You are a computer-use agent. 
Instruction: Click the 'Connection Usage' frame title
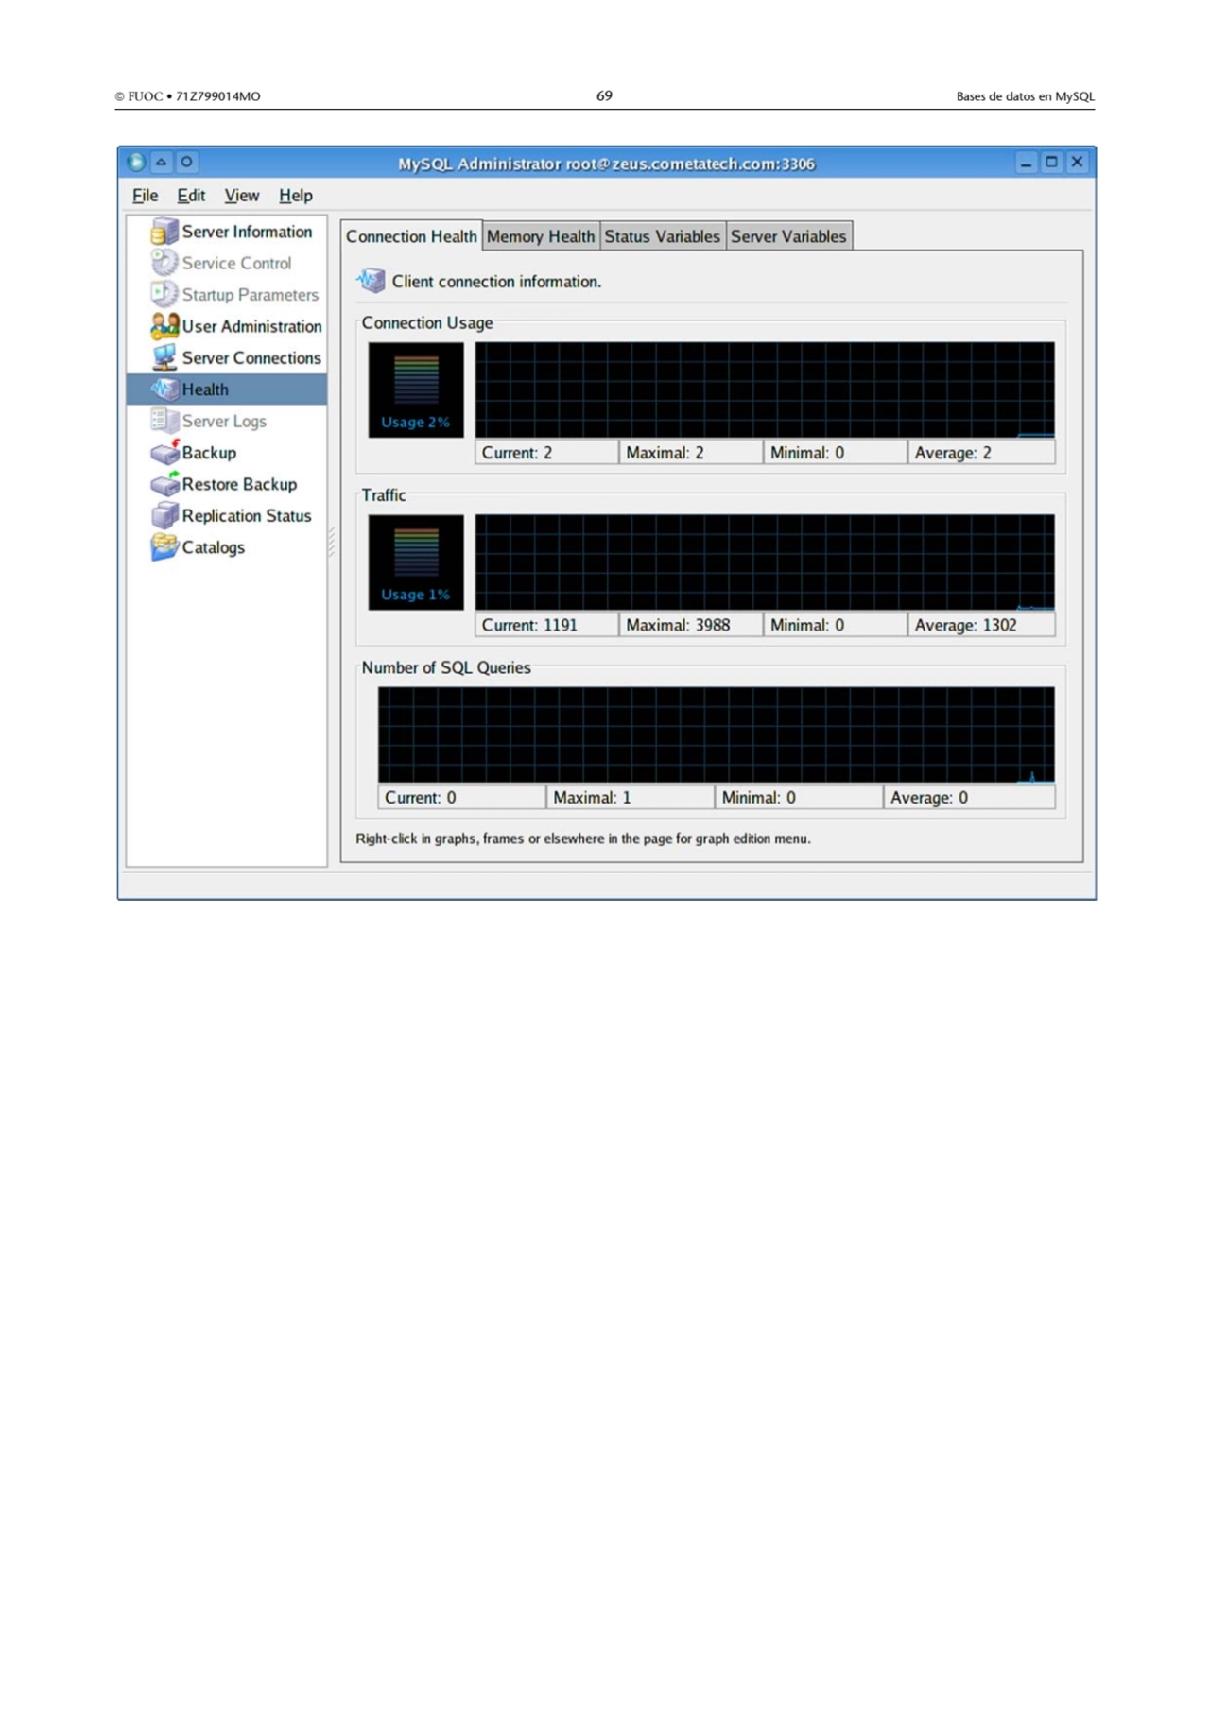tap(427, 323)
